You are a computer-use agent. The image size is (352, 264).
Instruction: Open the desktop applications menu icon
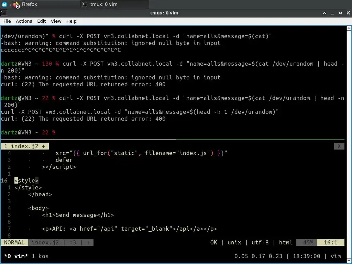click(x=4, y=4)
